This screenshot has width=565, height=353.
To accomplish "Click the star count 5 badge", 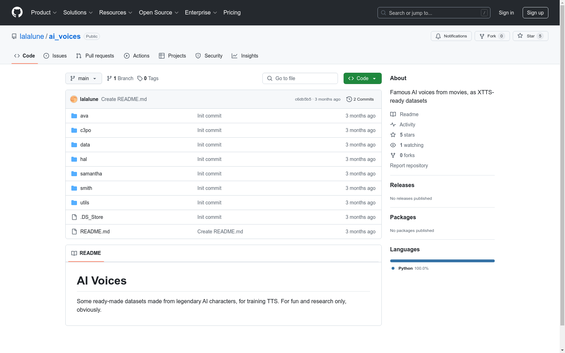I will point(540,36).
